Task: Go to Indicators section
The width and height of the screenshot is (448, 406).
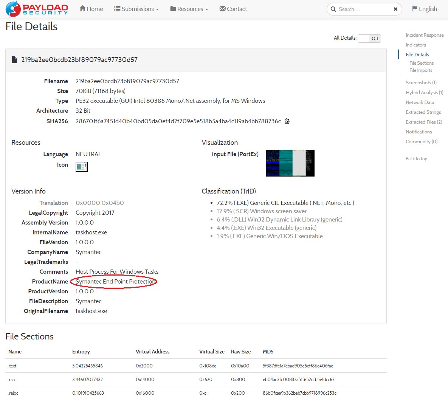Action: (x=416, y=45)
